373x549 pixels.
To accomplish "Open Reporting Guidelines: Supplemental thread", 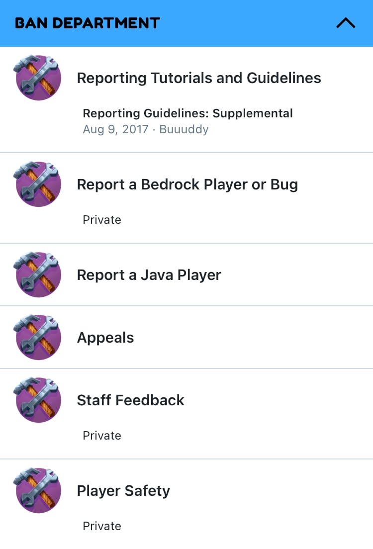I will click(187, 113).
